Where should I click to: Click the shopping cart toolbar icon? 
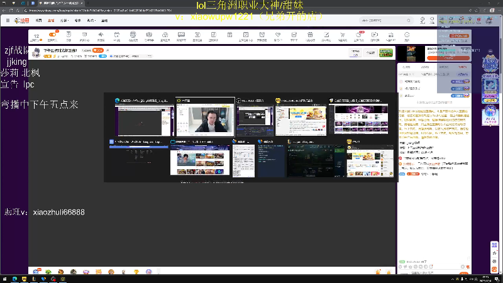click(342, 35)
